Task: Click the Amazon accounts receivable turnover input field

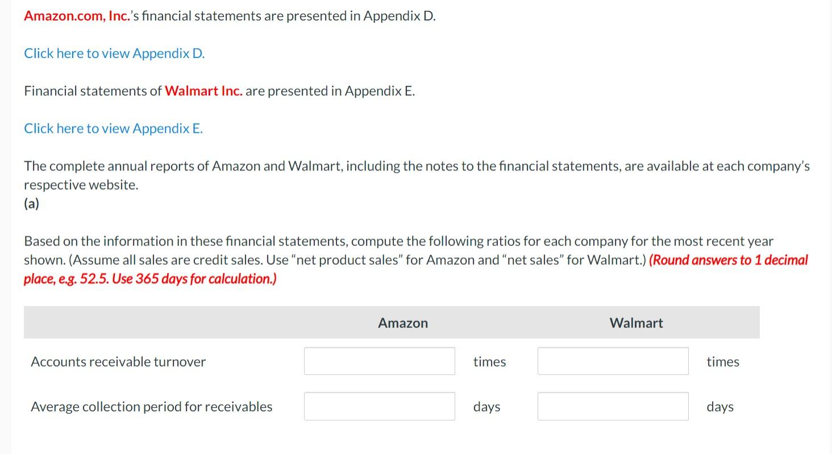Action: click(x=378, y=361)
